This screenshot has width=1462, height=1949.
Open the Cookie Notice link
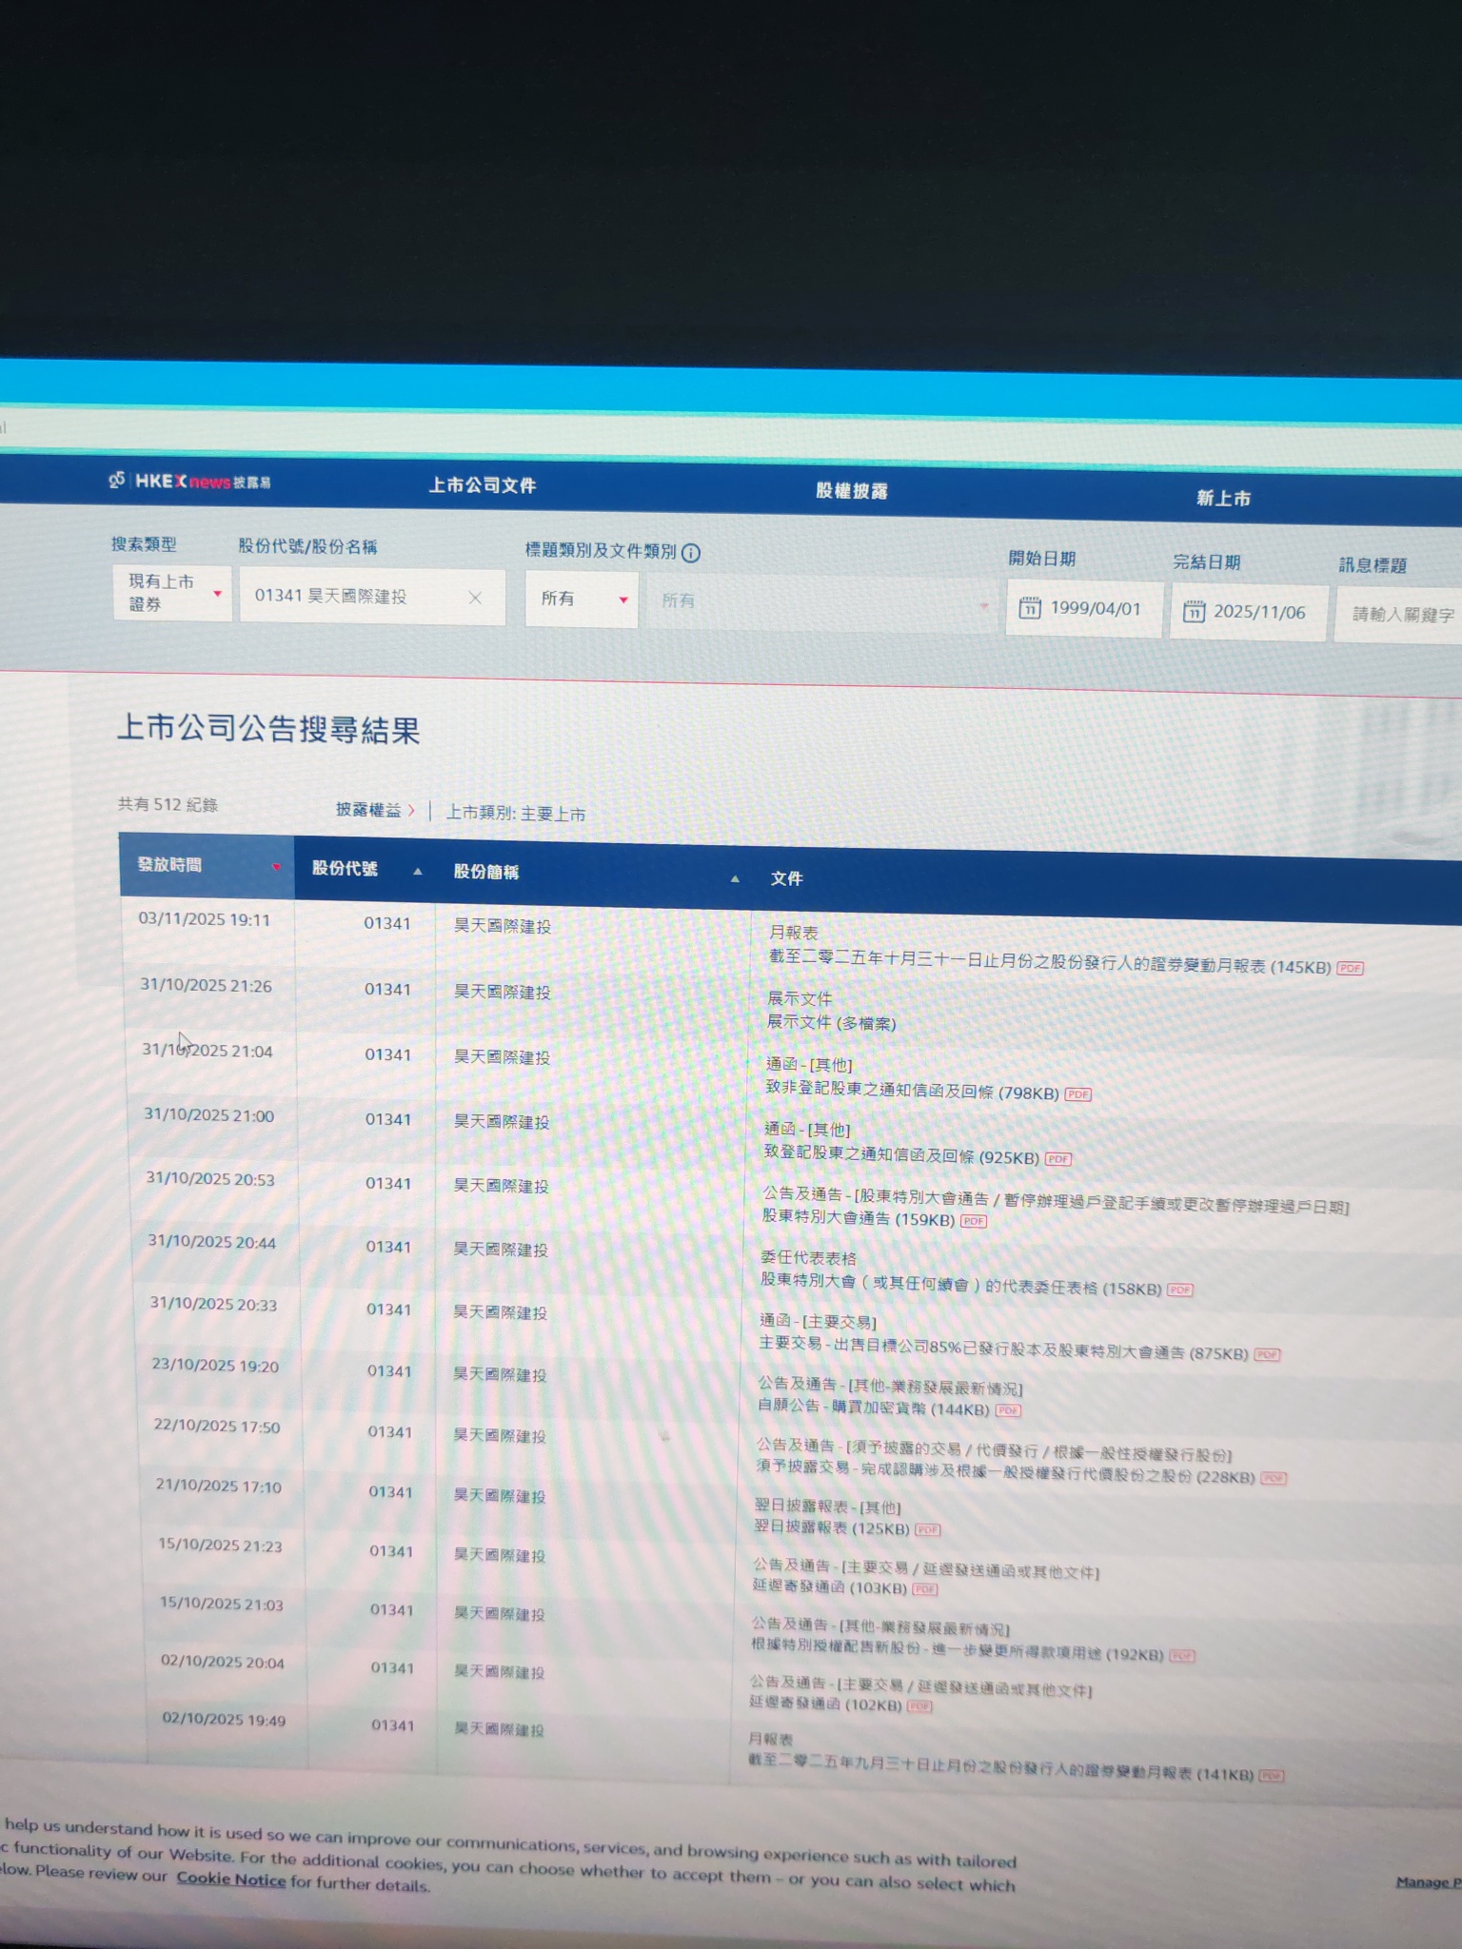[231, 1880]
